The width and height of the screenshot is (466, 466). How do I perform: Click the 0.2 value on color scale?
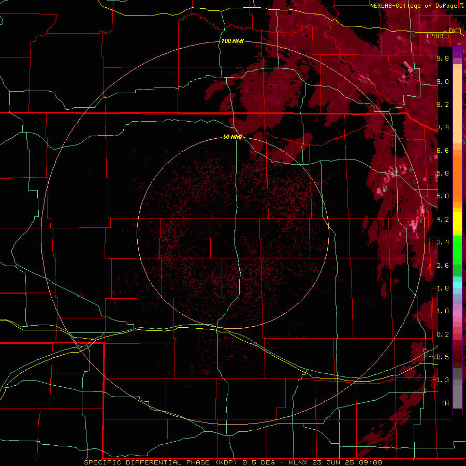tap(443, 334)
